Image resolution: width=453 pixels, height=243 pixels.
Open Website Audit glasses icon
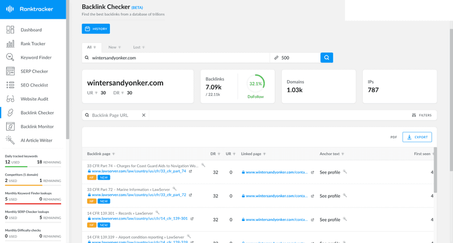tap(10, 99)
